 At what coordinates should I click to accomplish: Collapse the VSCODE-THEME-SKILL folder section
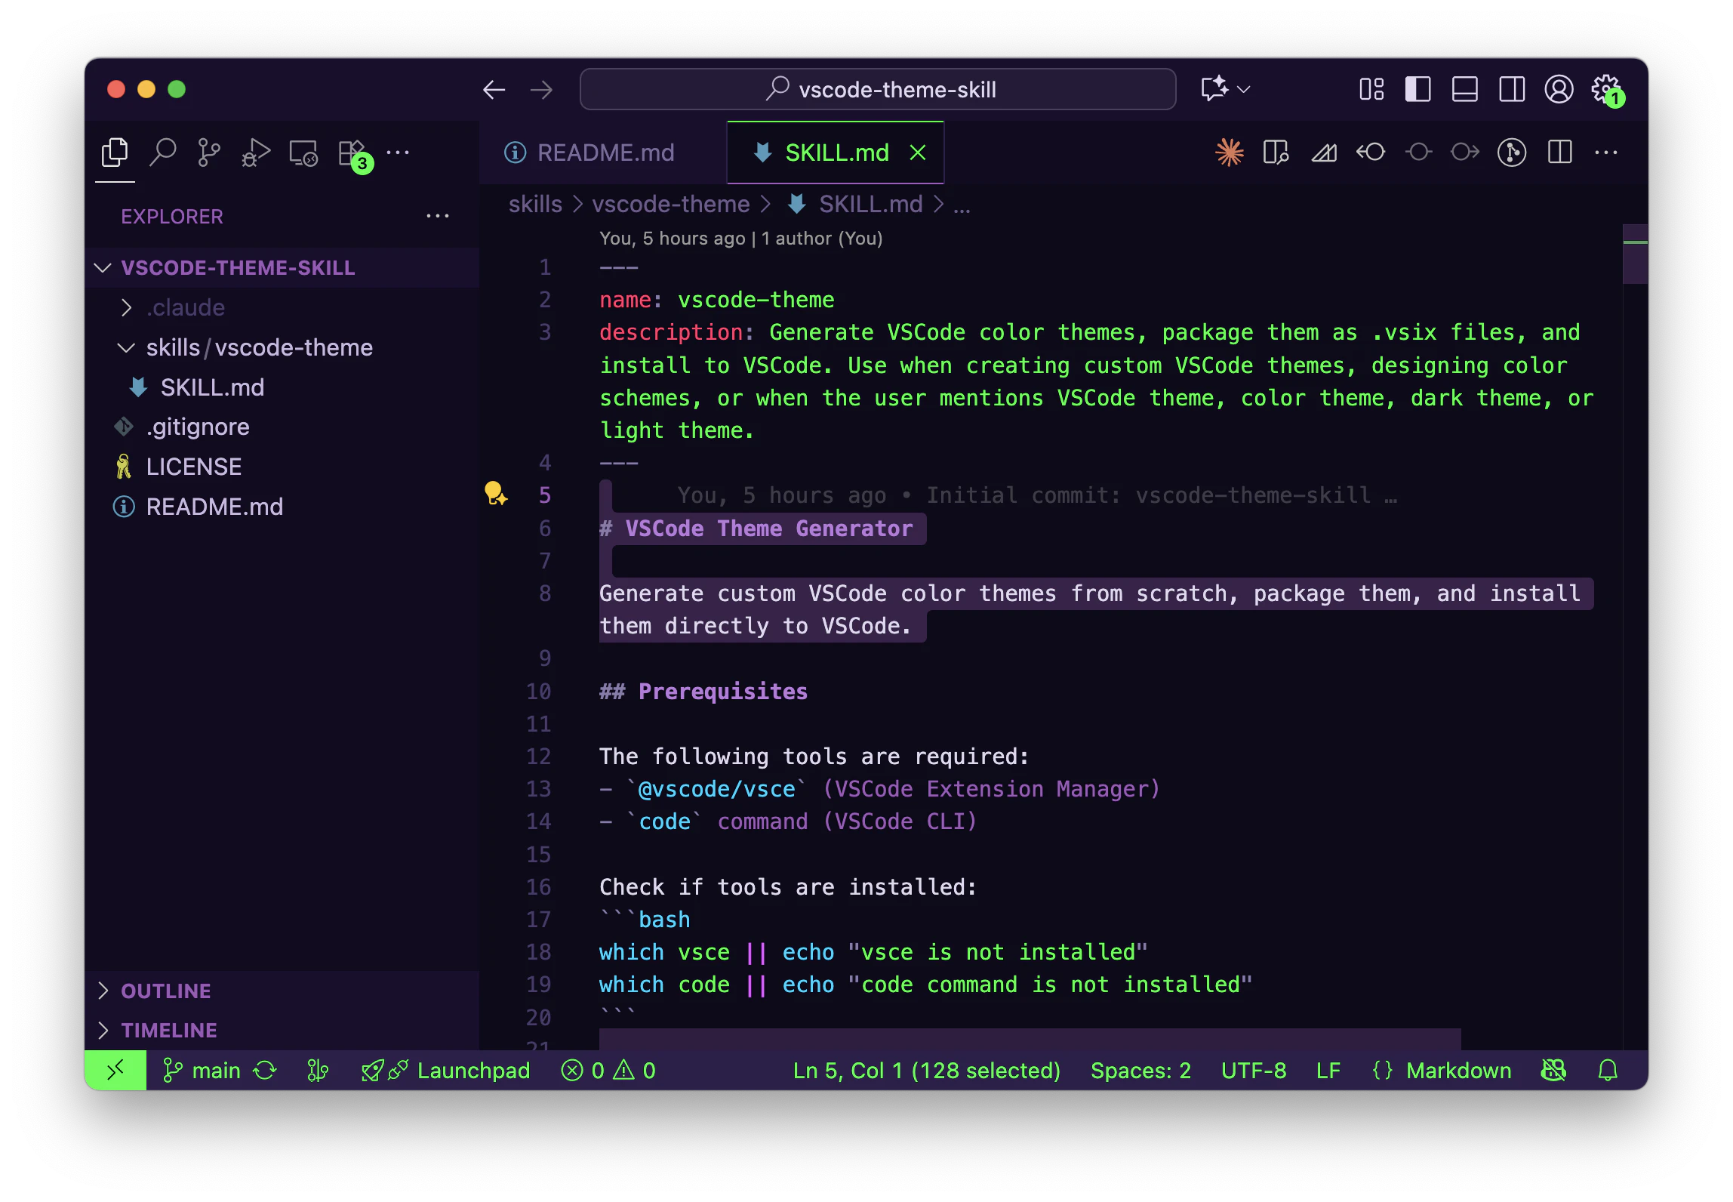point(282,268)
